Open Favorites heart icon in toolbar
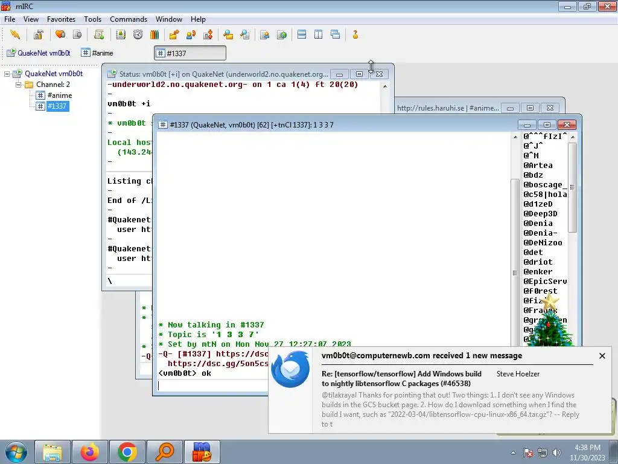Image resolution: width=618 pixels, height=464 pixels. (60, 34)
